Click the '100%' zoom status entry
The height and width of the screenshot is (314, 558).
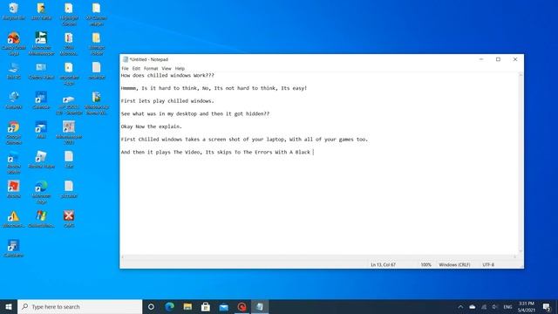tap(426, 265)
